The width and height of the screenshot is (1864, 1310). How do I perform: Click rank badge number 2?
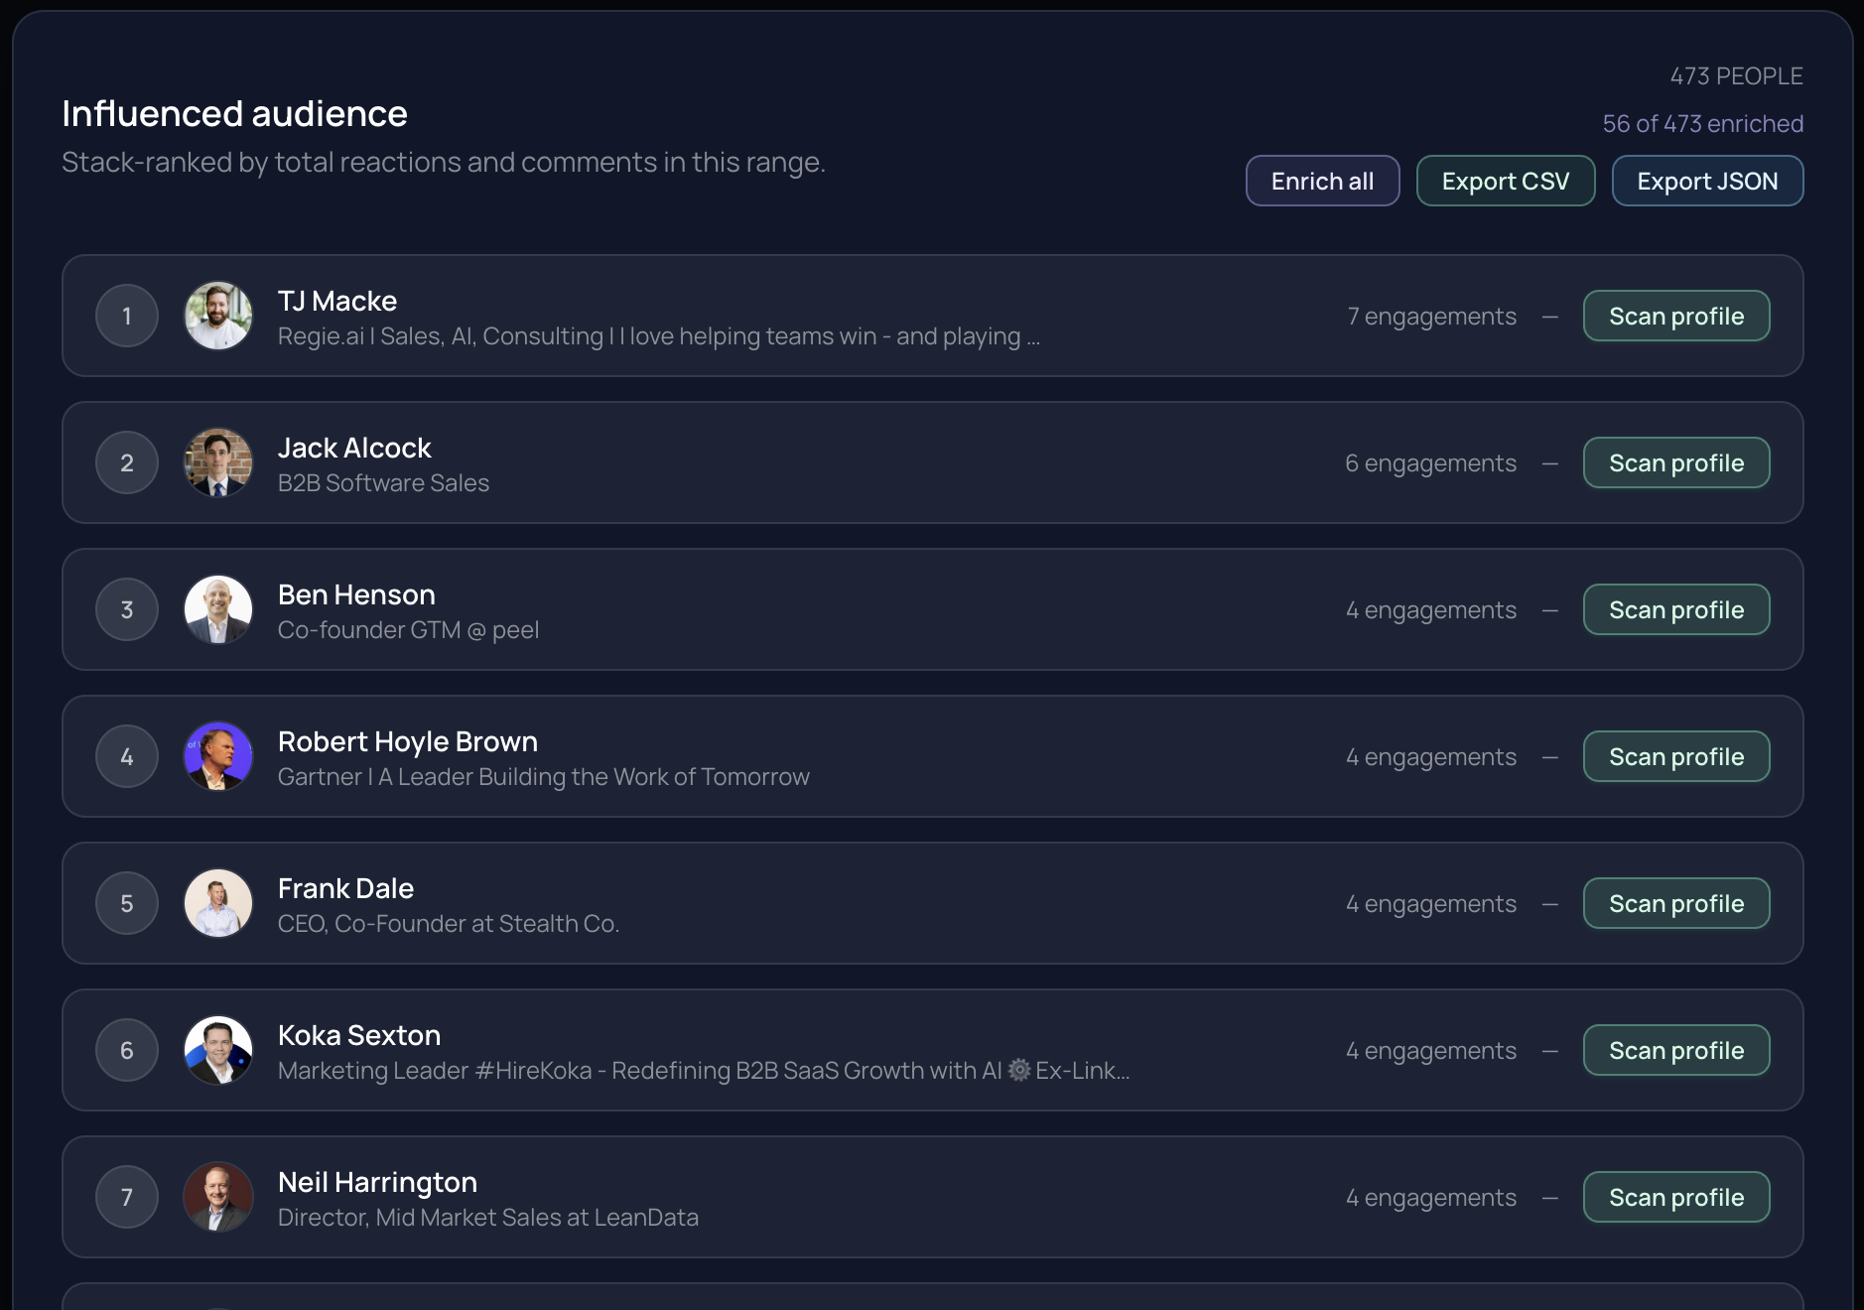(127, 462)
